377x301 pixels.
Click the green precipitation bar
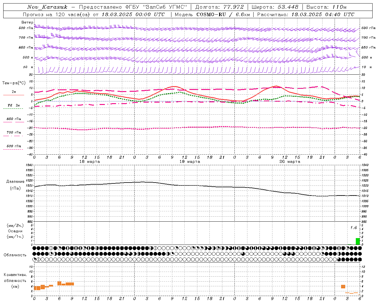pos(358,241)
